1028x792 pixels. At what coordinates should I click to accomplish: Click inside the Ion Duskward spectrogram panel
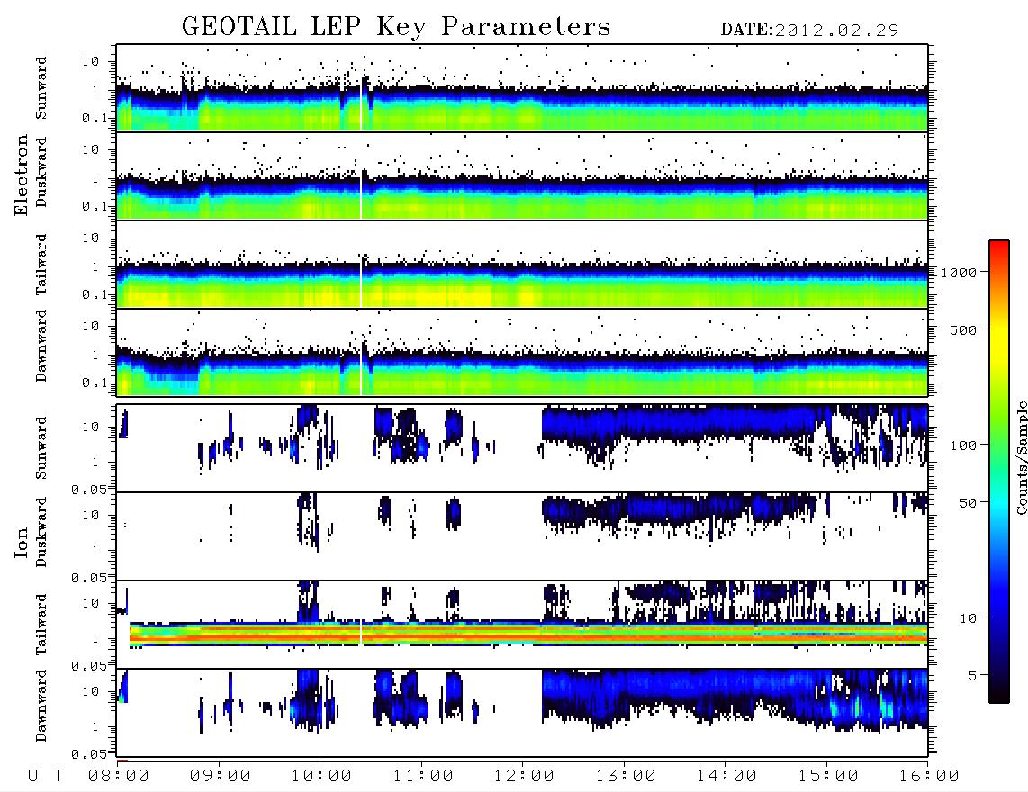tap(522, 535)
